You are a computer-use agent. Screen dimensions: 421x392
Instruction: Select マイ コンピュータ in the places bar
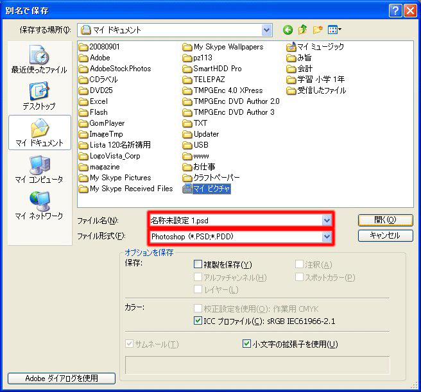coord(39,169)
